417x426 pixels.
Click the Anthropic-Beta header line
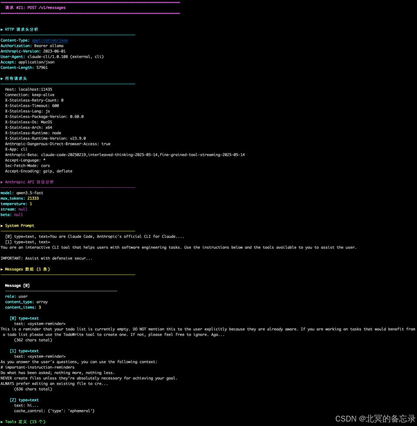pos(125,155)
